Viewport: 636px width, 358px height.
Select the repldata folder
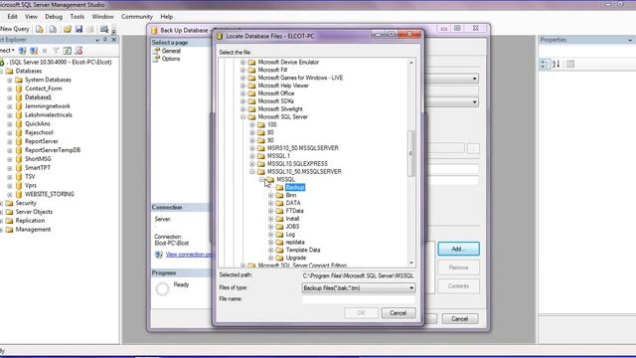[x=295, y=243]
